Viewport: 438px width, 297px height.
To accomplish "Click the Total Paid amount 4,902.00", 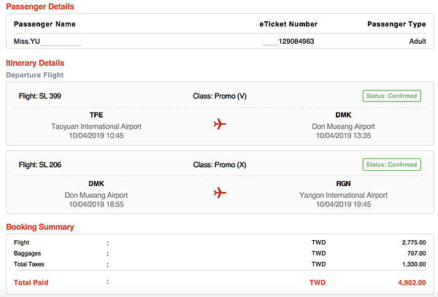I will [412, 282].
